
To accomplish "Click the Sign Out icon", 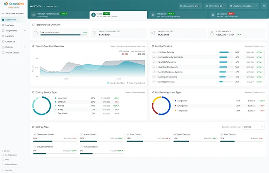I will [x=3, y=170].
